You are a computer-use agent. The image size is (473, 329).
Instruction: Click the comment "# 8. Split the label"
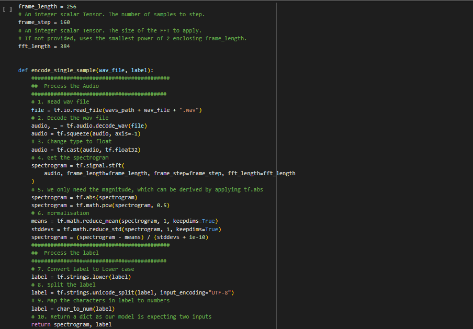63,285
